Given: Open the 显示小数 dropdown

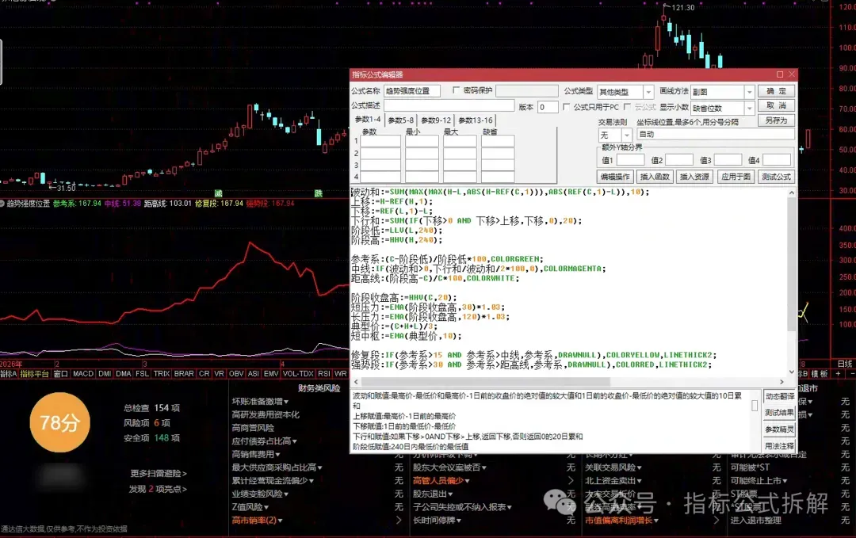Looking at the screenshot, I should tap(750, 108).
